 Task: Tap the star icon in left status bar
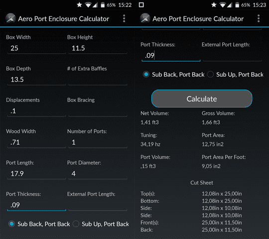coord(79,5)
